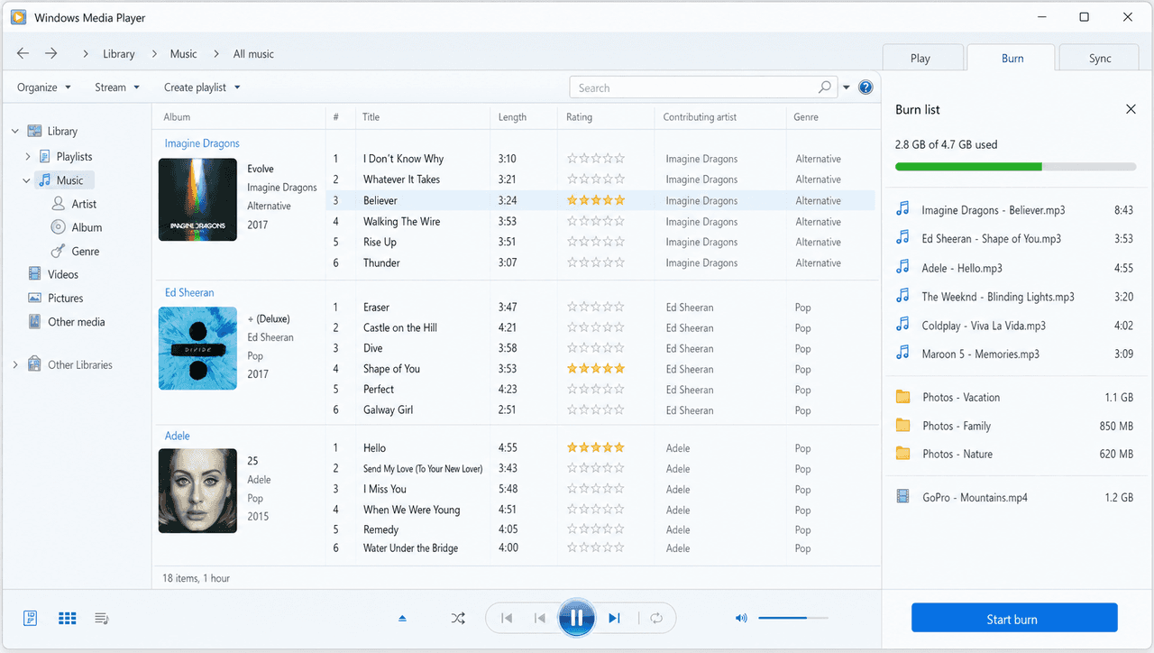Collapse the Music tree node
Screen dimensions: 1154x653
27,180
